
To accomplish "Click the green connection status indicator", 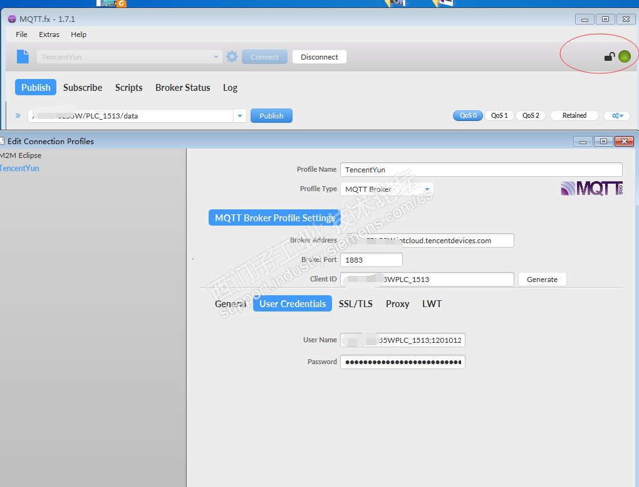I will click(x=625, y=56).
